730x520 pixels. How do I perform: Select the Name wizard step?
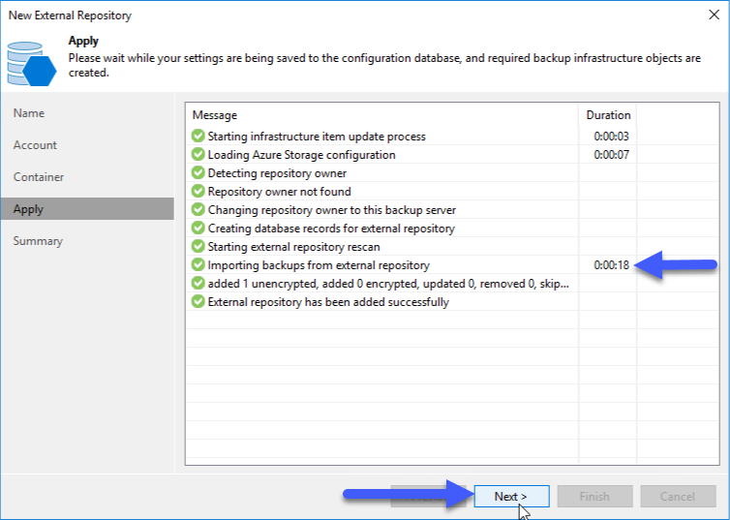pyautogui.click(x=29, y=113)
